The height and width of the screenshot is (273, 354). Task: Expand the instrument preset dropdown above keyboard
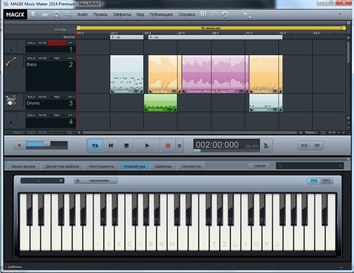pyautogui.click(x=42, y=180)
